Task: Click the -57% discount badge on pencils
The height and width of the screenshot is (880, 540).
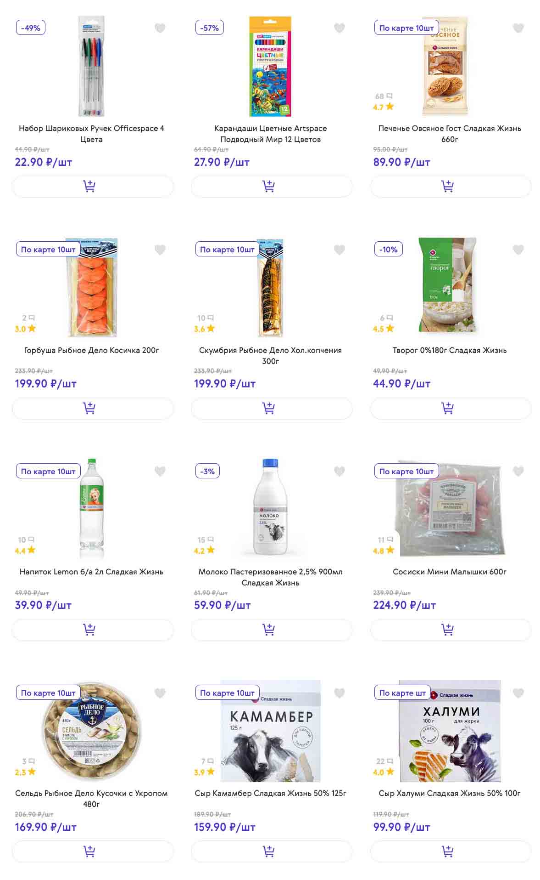Action: (x=210, y=28)
